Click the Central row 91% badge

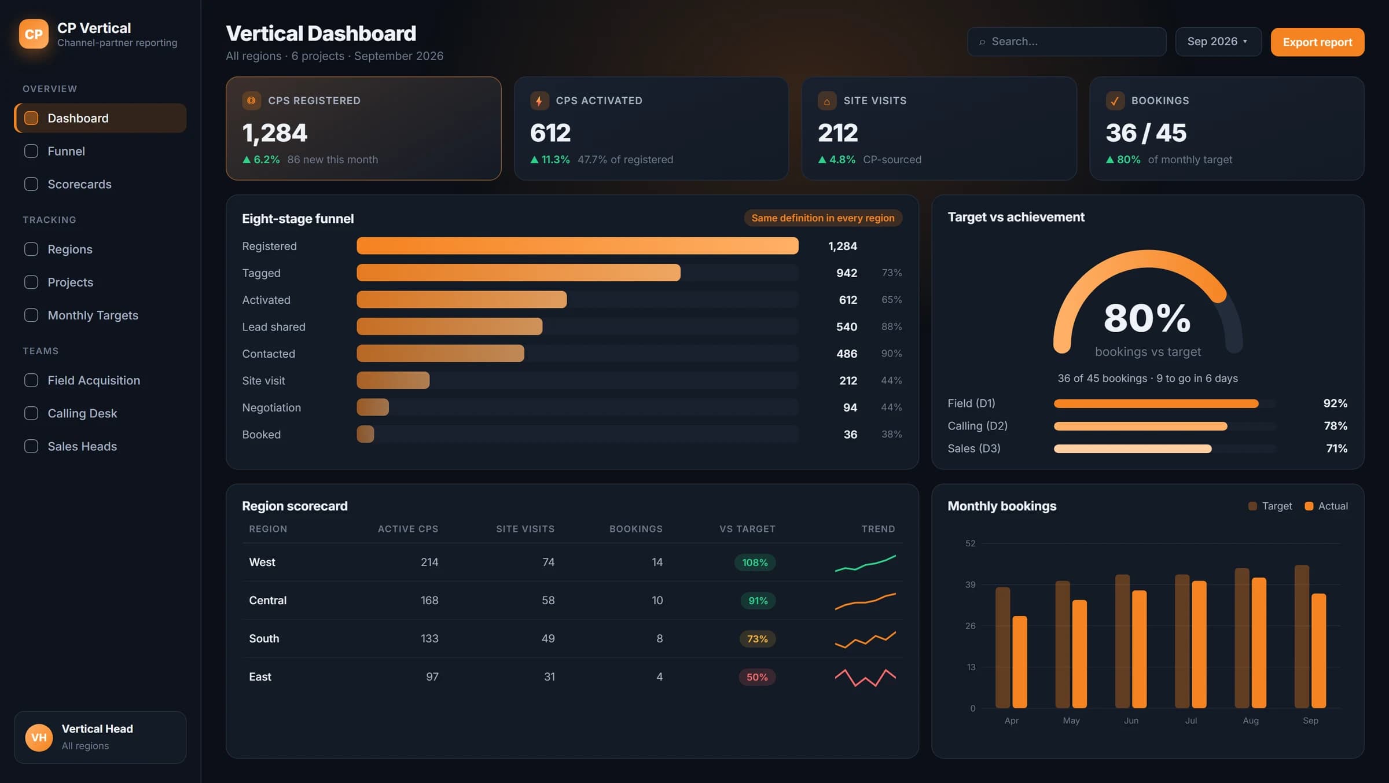click(x=758, y=601)
